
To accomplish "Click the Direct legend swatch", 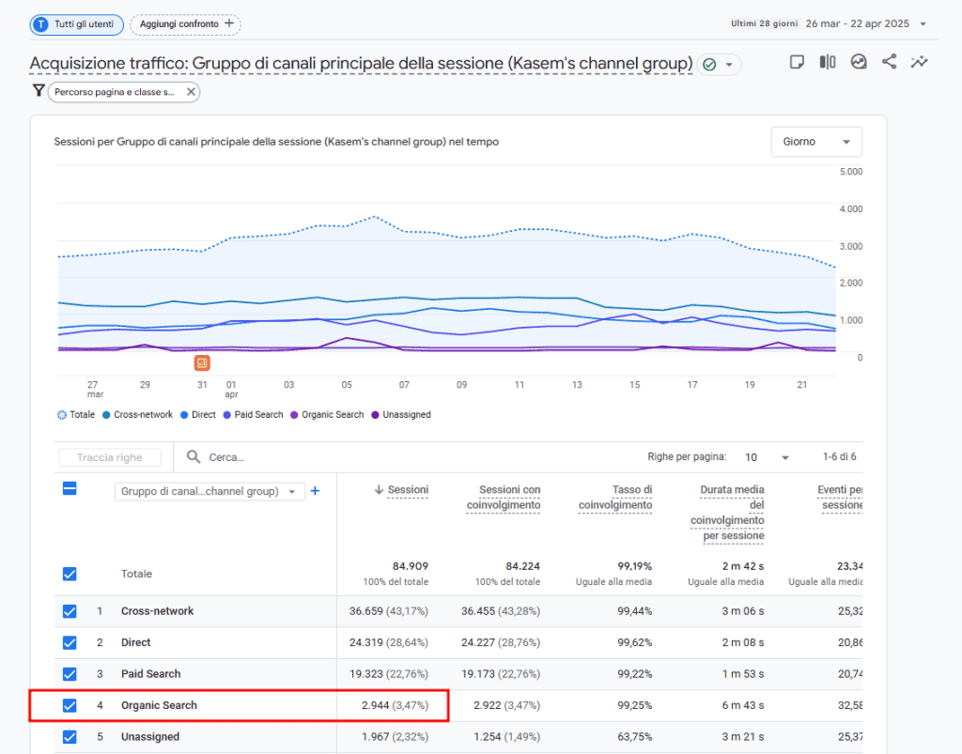I will tap(184, 415).
